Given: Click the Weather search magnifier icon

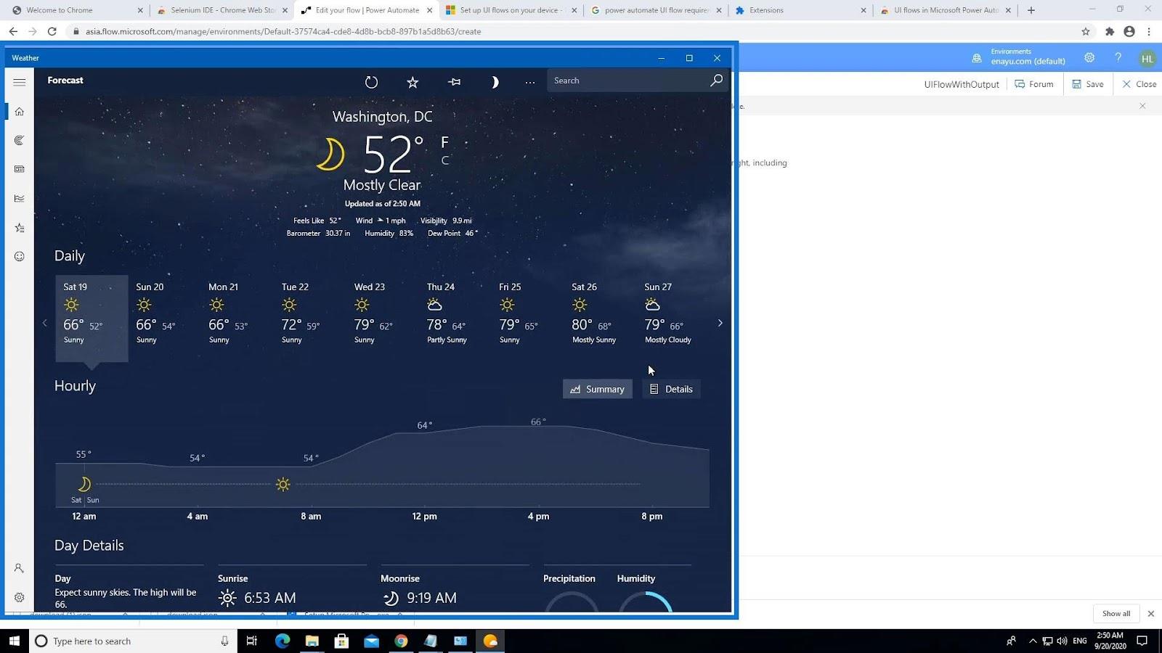Looking at the screenshot, I should pyautogui.click(x=716, y=81).
